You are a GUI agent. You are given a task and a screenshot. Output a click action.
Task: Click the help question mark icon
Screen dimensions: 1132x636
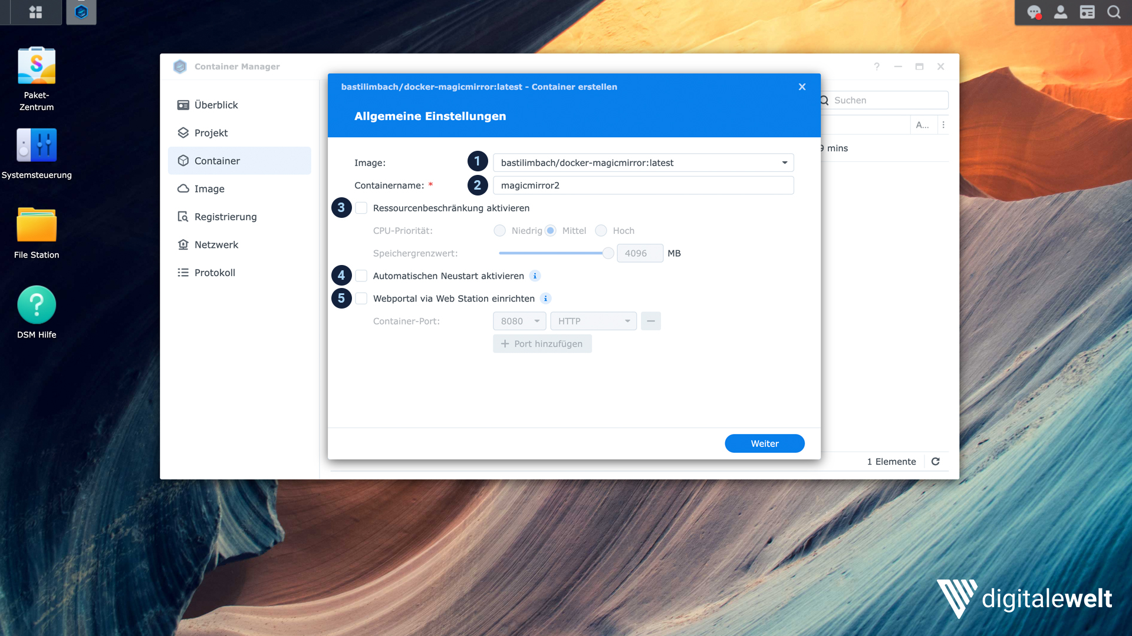(877, 67)
